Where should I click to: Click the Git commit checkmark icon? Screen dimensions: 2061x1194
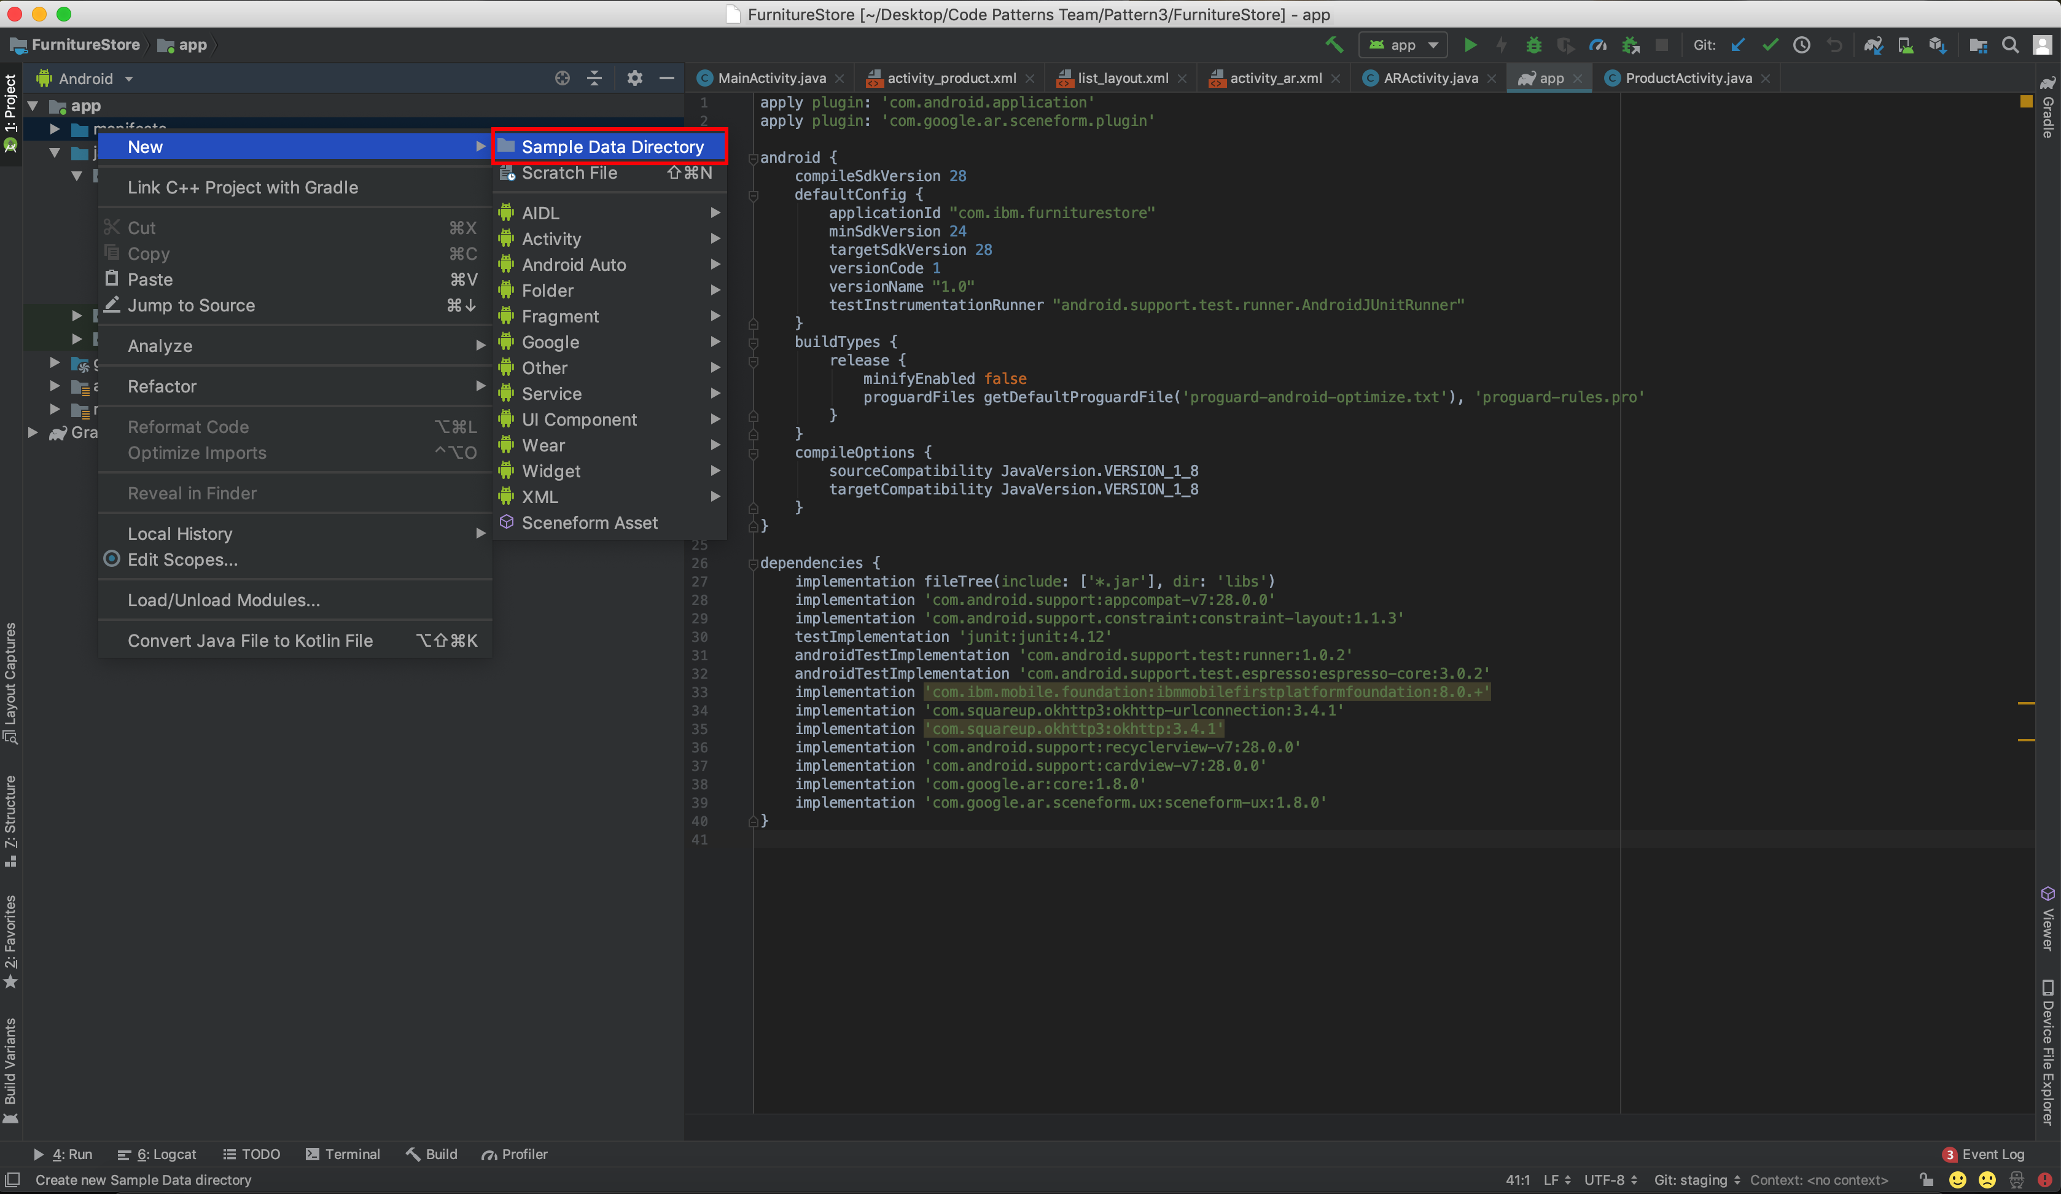tap(1770, 45)
